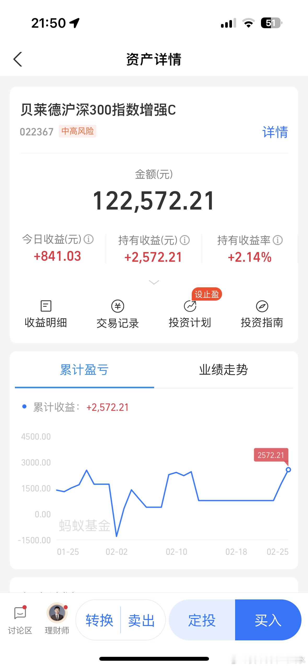
Task: Tap the 金额(元) label
Action: click(x=154, y=174)
